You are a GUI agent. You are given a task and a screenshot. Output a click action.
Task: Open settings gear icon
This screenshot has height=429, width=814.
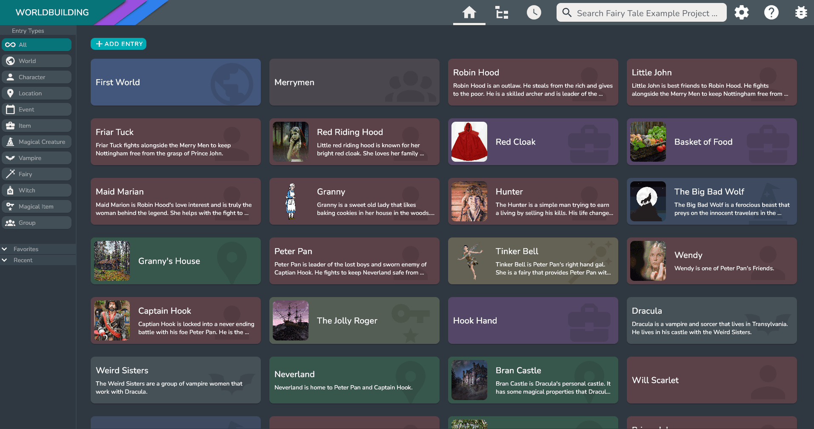(x=742, y=12)
